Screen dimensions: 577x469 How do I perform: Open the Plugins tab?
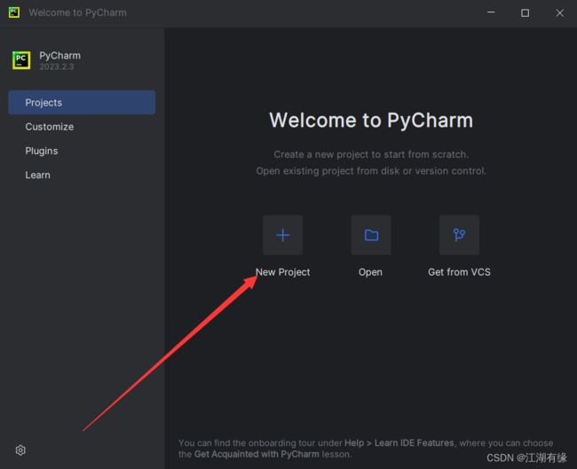[x=82, y=151]
